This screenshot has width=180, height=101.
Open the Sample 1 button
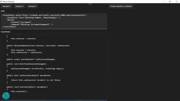[x=6, y=6]
